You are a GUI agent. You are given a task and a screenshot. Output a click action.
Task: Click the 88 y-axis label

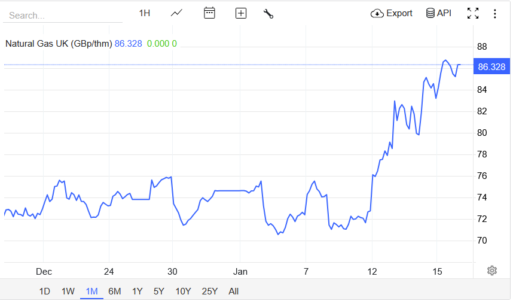(x=482, y=47)
